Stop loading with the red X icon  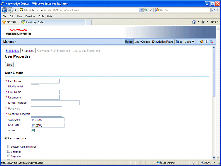tap(151, 10)
